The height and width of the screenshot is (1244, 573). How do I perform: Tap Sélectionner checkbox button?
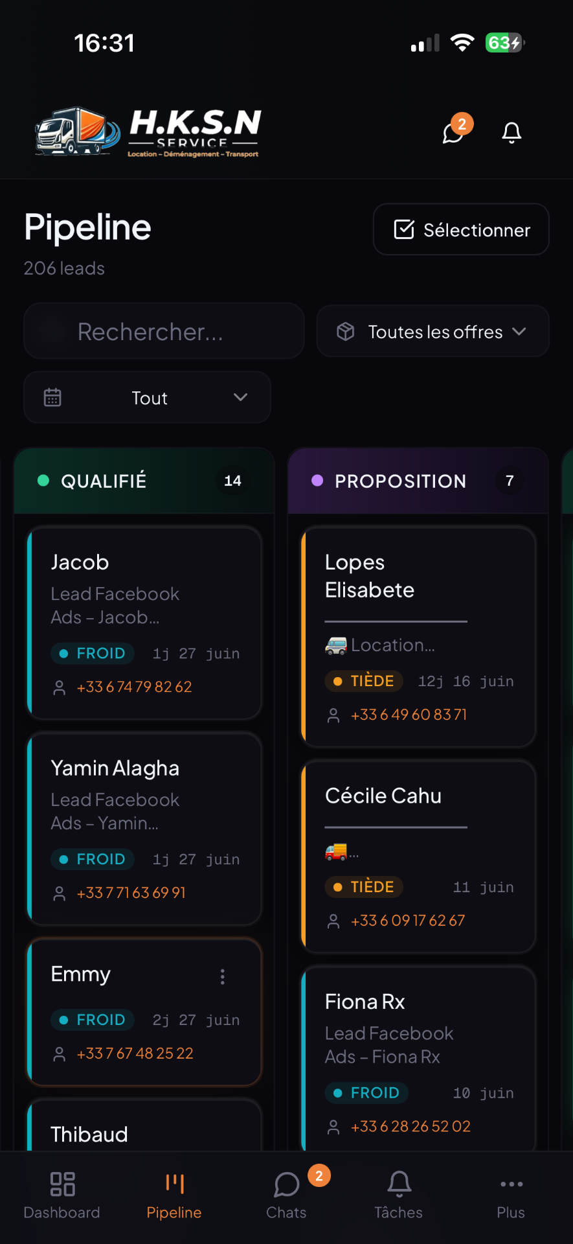[461, 229]
